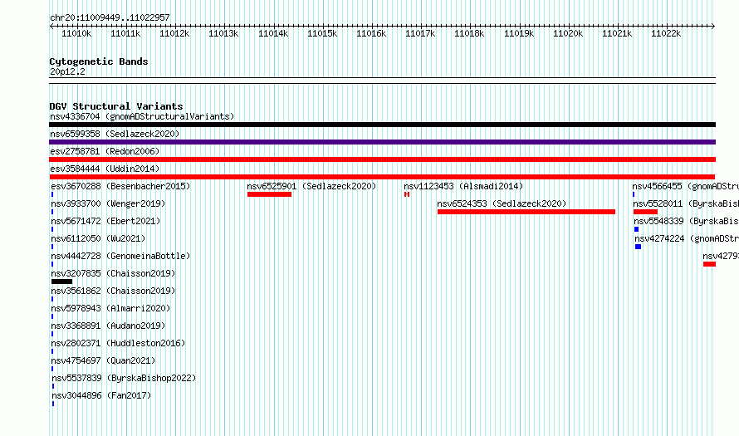The height and width of the screenshot is (436, 739).
Task: Open nsv4754697 Quan2021 label
Action: [103, 360]
